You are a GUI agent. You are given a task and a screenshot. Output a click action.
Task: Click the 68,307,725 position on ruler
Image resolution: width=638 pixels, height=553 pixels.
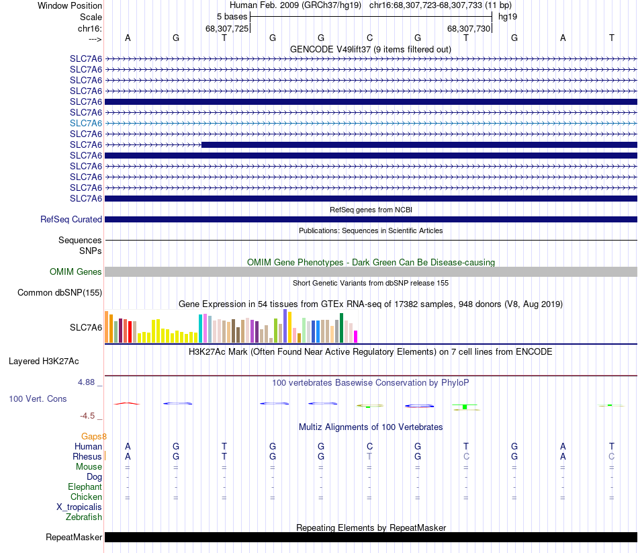(227, 28)
